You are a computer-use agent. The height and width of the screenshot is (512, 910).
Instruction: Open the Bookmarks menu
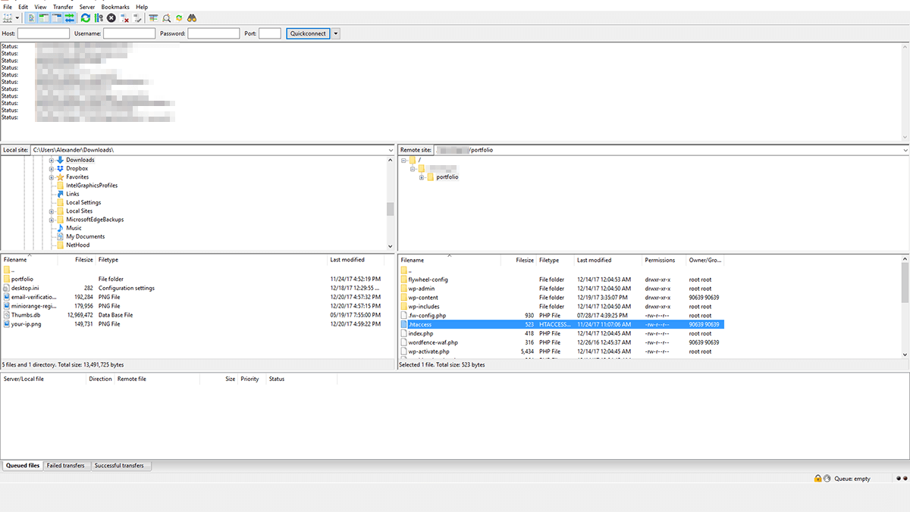point(115,6)
